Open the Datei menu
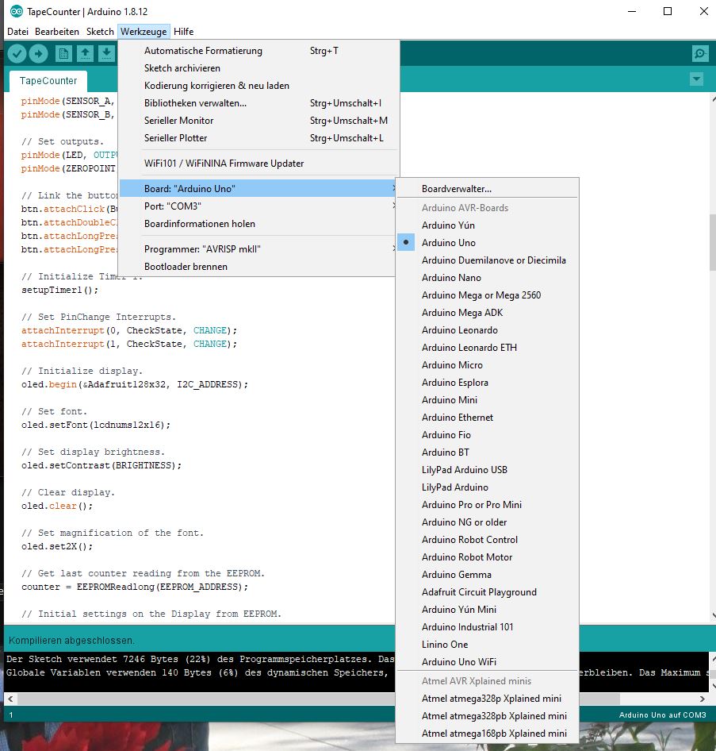 17,32
